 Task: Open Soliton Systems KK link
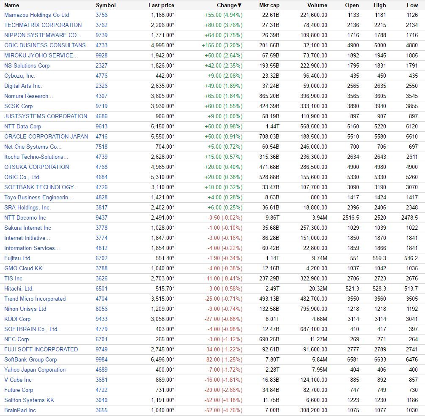(29, 400)
